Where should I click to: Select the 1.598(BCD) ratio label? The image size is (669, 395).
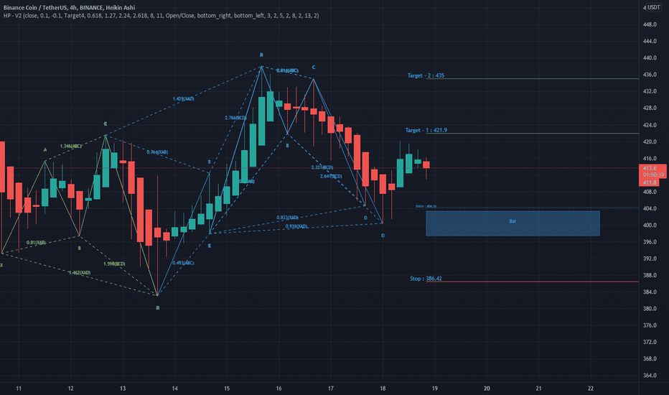(x=114, y=264)
